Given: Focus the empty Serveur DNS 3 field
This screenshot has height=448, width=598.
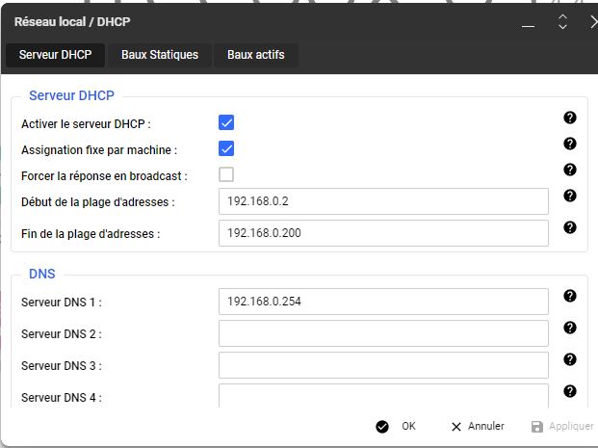Looking at the screenshot, I should [383, 365].
